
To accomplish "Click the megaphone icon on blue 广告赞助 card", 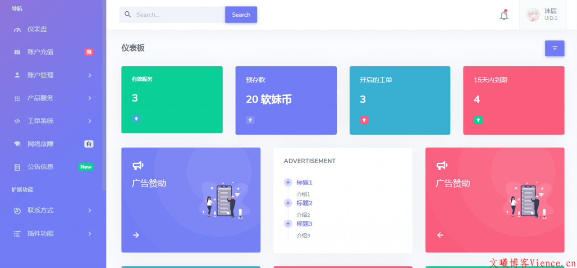I will point(137,166).
